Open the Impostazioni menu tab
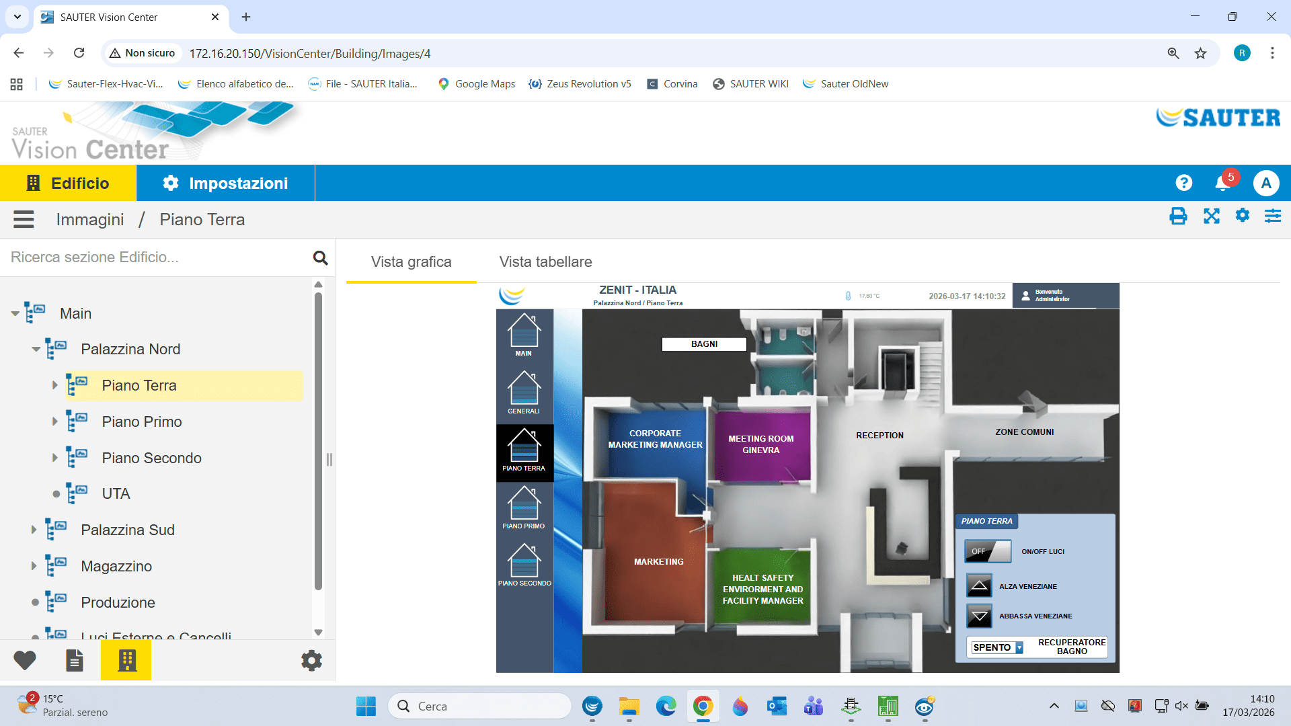The width and height of the screenshot is (1291, 726). (x=225, y=183)
